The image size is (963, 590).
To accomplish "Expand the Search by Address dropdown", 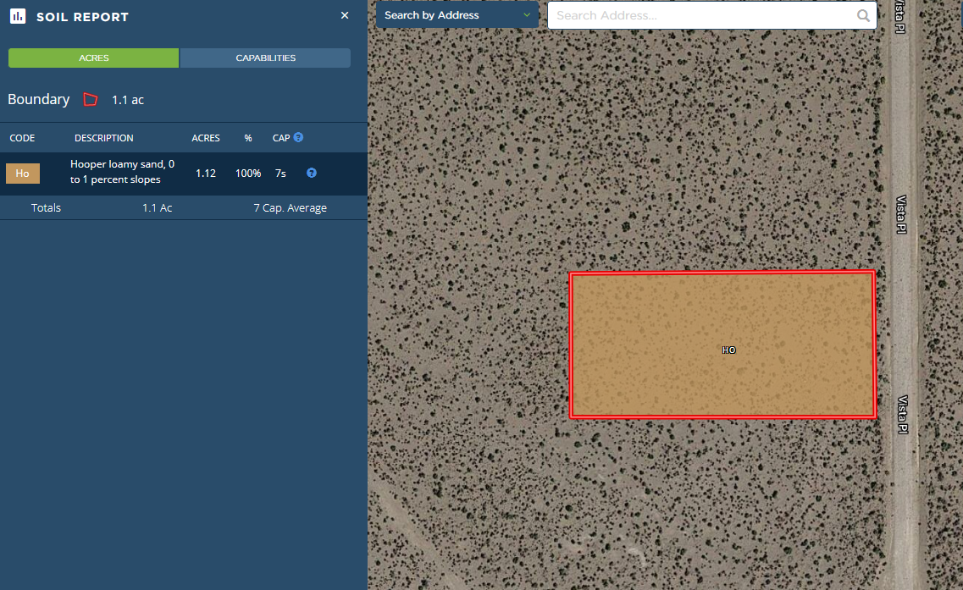I will pyautogui.click(x=457, y=15).
